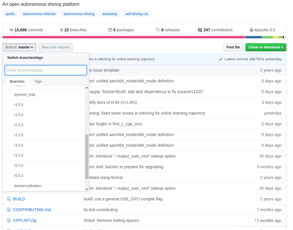Click the commits history icon

pyautogui.click(x=11, y=30)
